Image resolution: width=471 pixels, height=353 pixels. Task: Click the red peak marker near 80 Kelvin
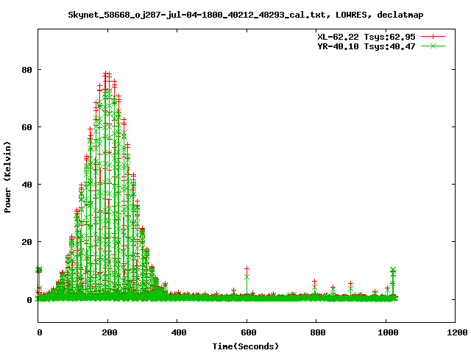click(x=105, y=73)
